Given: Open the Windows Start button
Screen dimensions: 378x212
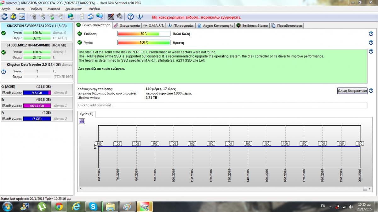Looking at the screenshot, I should pyautogui.click(x=7, y=206).
